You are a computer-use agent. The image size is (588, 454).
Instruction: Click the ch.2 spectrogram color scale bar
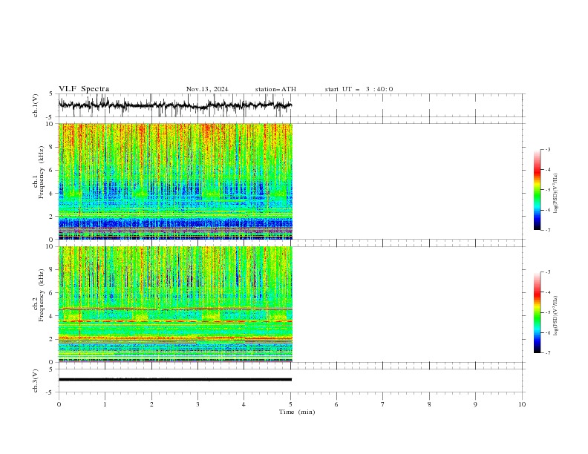tap(538, 312)
